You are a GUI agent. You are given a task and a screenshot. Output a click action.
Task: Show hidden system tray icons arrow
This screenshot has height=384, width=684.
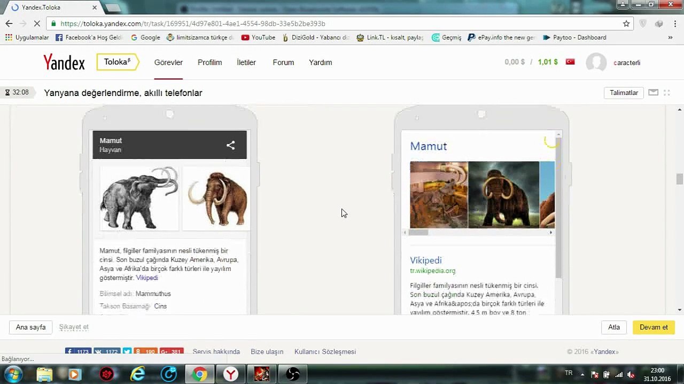pos(582,374)
